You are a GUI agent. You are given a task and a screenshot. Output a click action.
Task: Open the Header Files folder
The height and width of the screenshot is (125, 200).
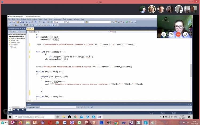pos(15,41)
